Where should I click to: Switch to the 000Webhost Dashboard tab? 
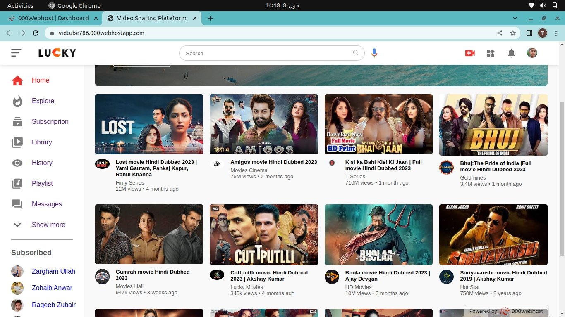[54, 18]
